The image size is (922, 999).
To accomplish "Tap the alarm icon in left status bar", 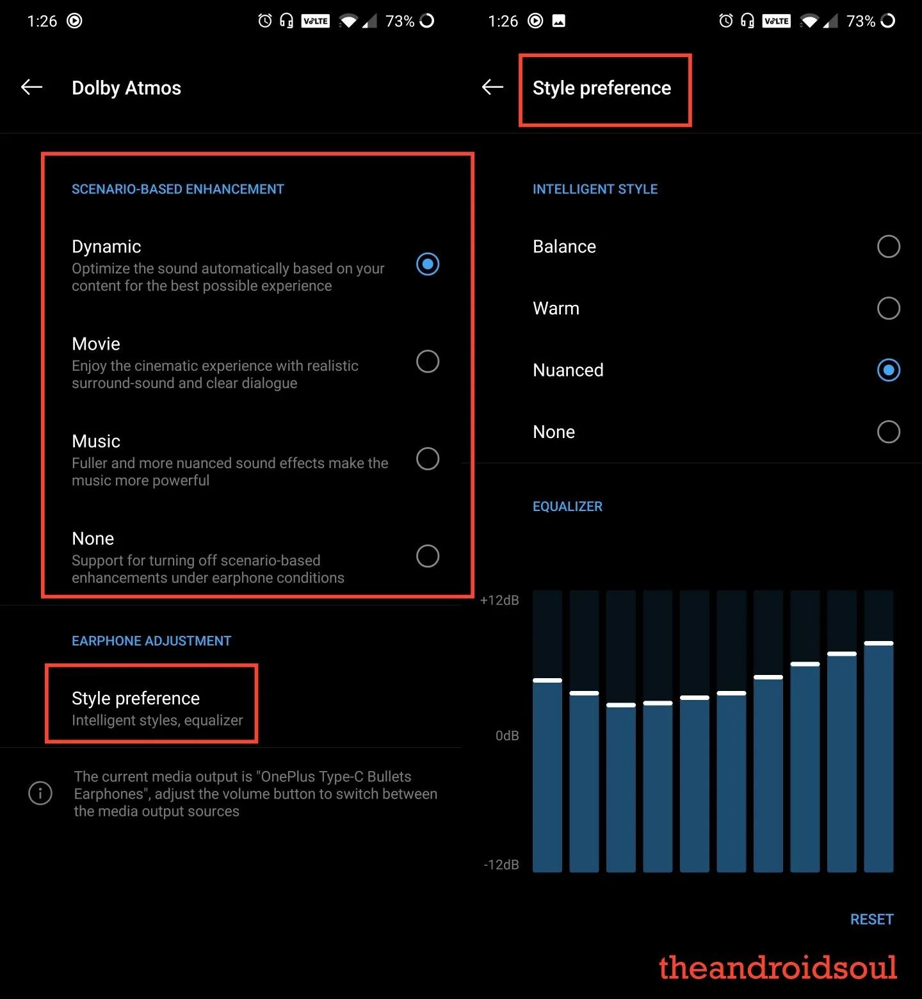I will pyautogui.click(x=264, y=21).
